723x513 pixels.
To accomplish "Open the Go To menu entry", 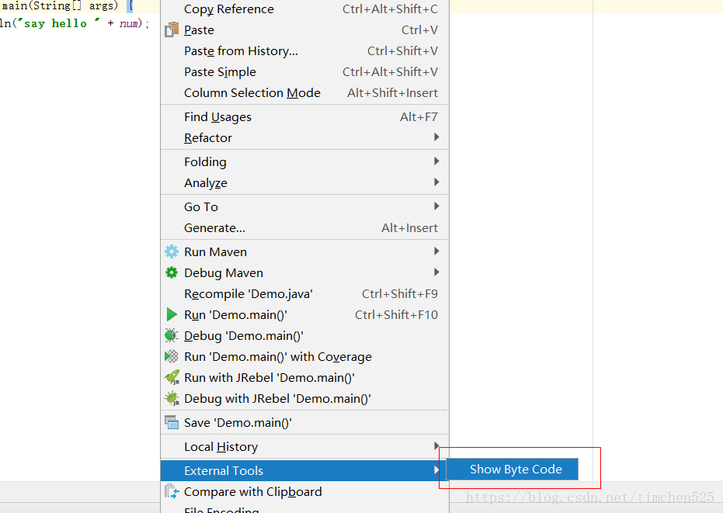I will (x=304, y=207).
